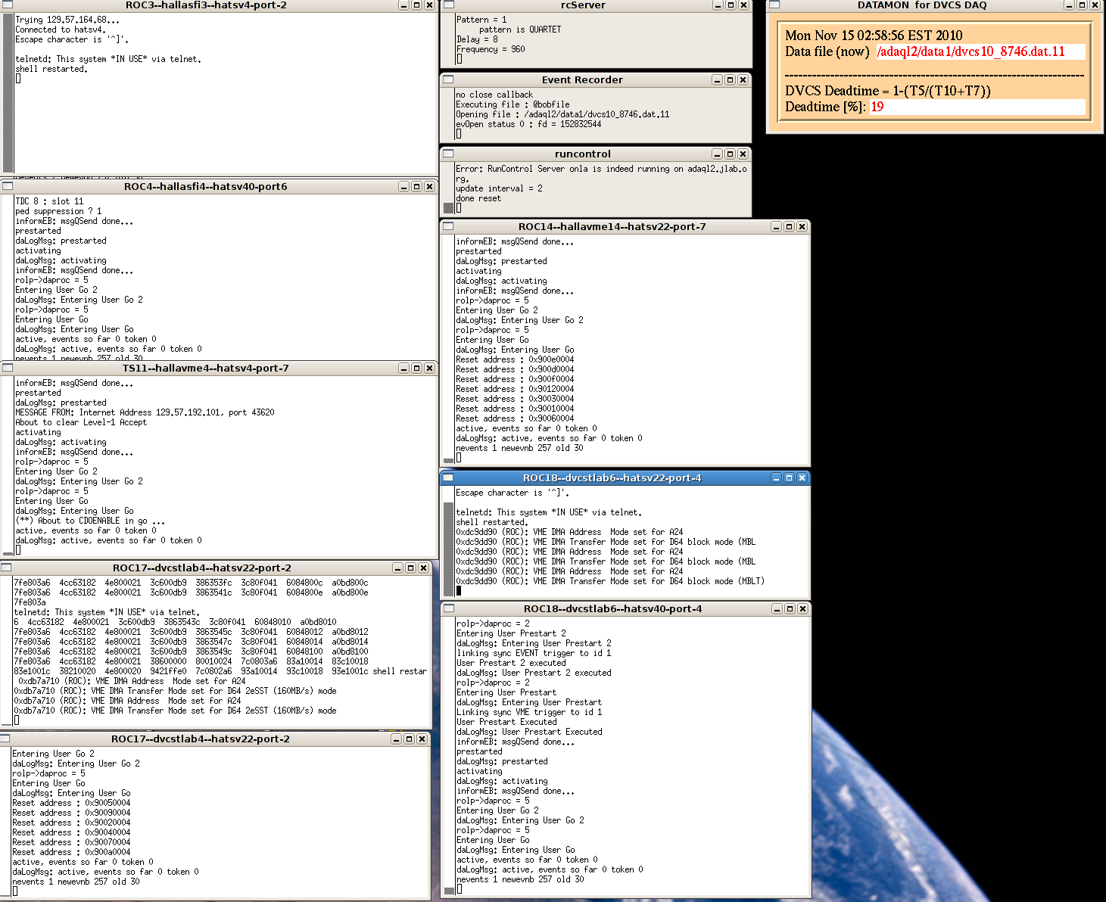Close the Event Recorder window
Screen dimensions: 1106x902
743,79
